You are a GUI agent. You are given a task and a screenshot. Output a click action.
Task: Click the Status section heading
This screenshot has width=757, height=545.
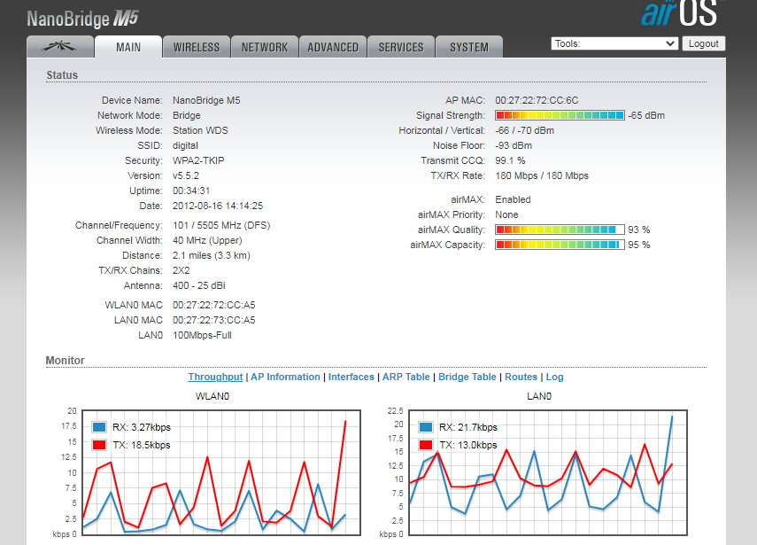point(62,75)
